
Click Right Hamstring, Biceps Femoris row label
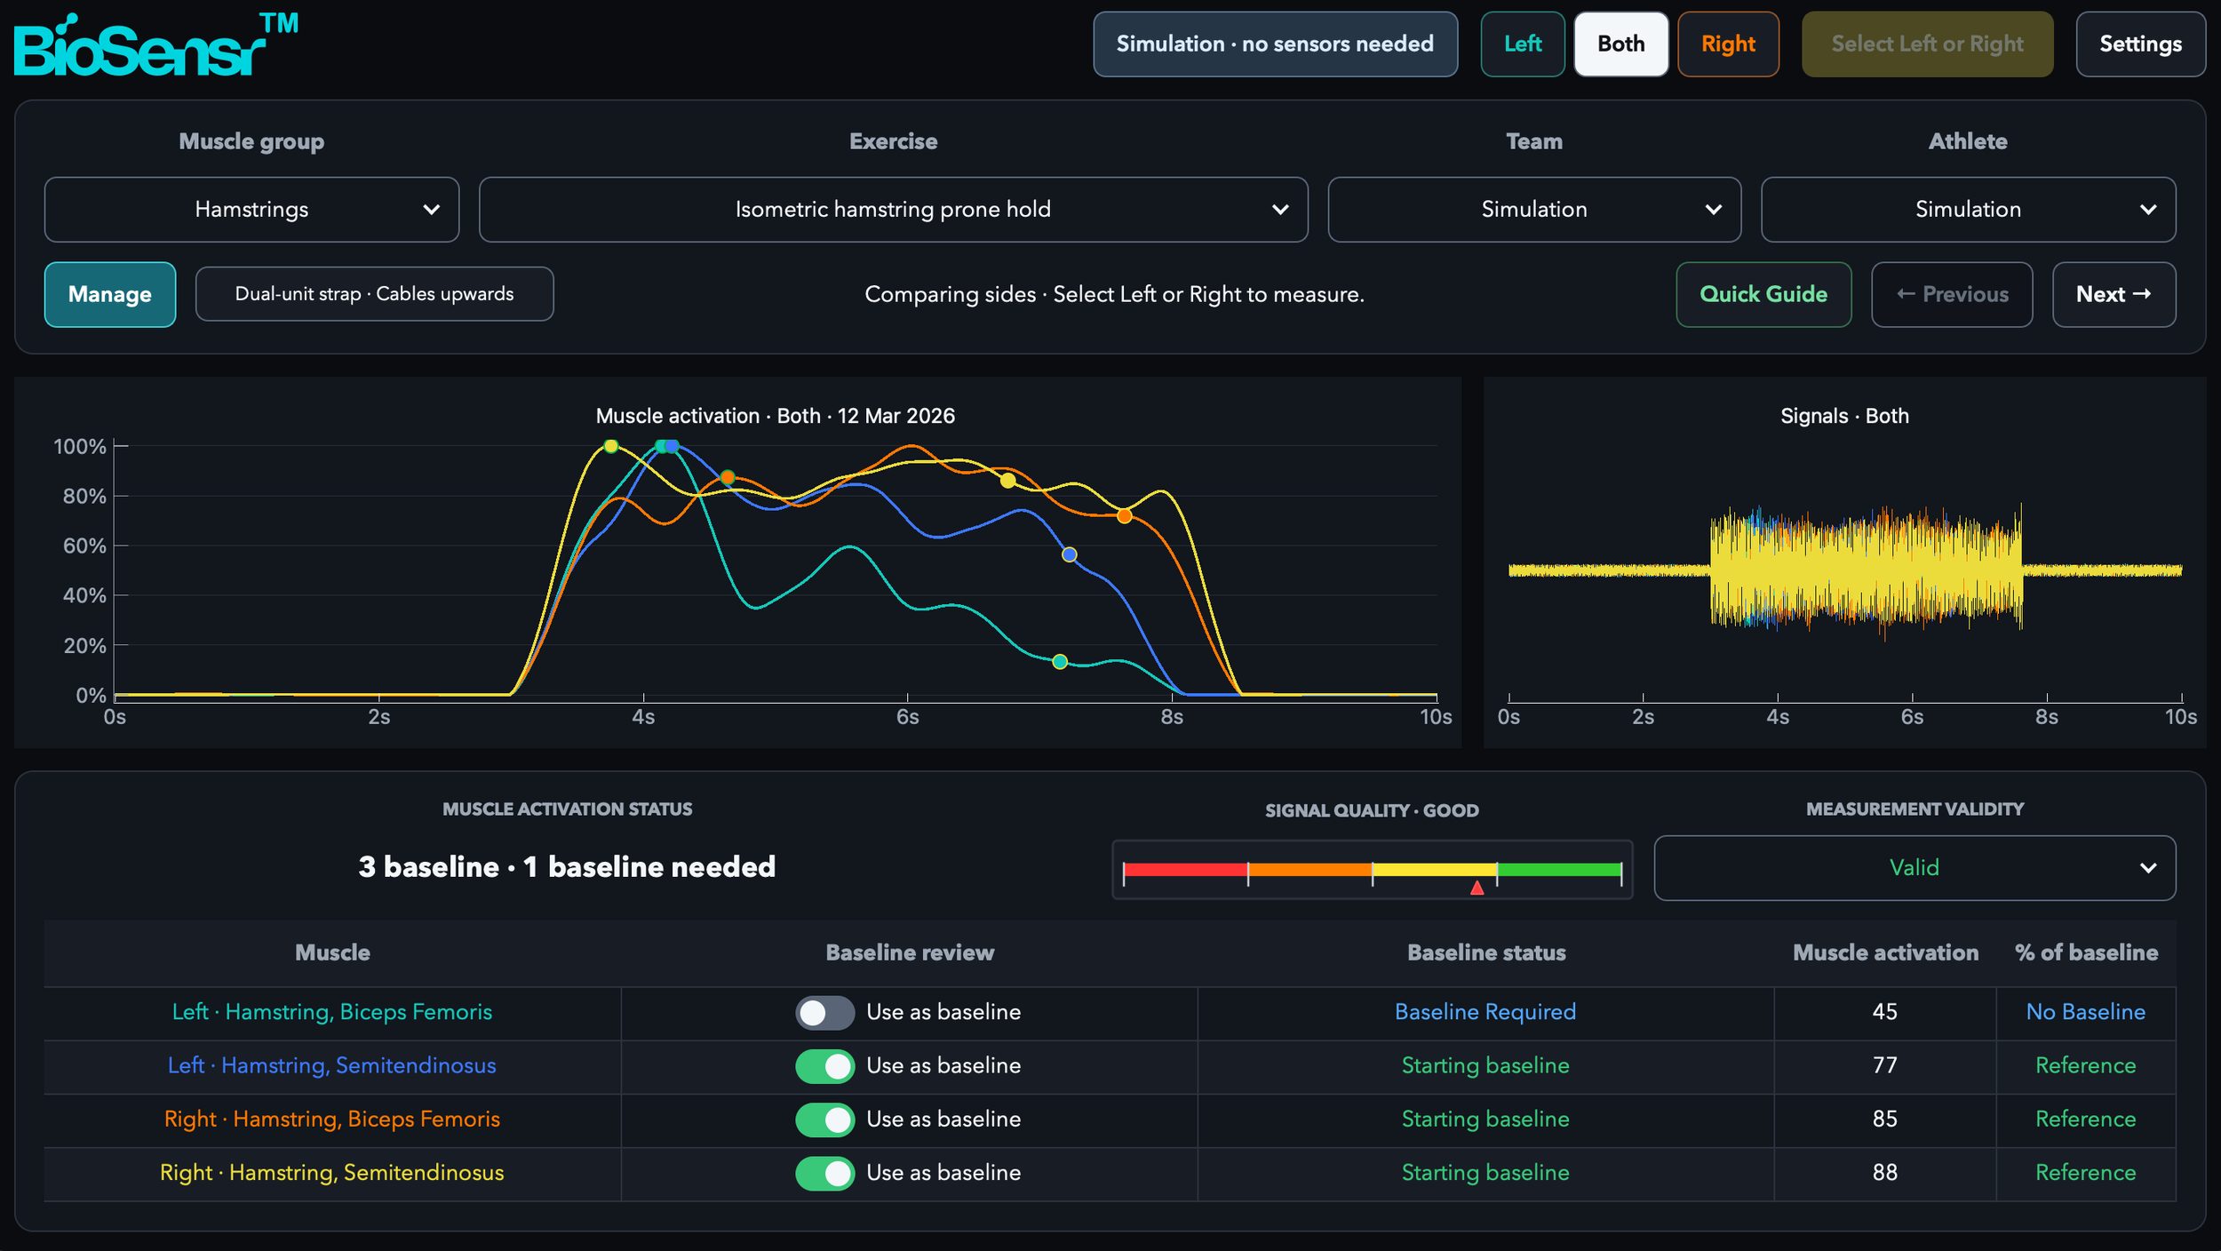click(331, 1119)
